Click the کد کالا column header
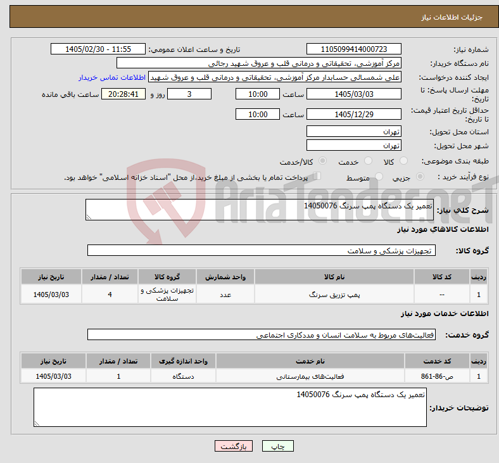The width and height of the screenshot is (499, 463). pyautogui.click(x=442, y=277)
